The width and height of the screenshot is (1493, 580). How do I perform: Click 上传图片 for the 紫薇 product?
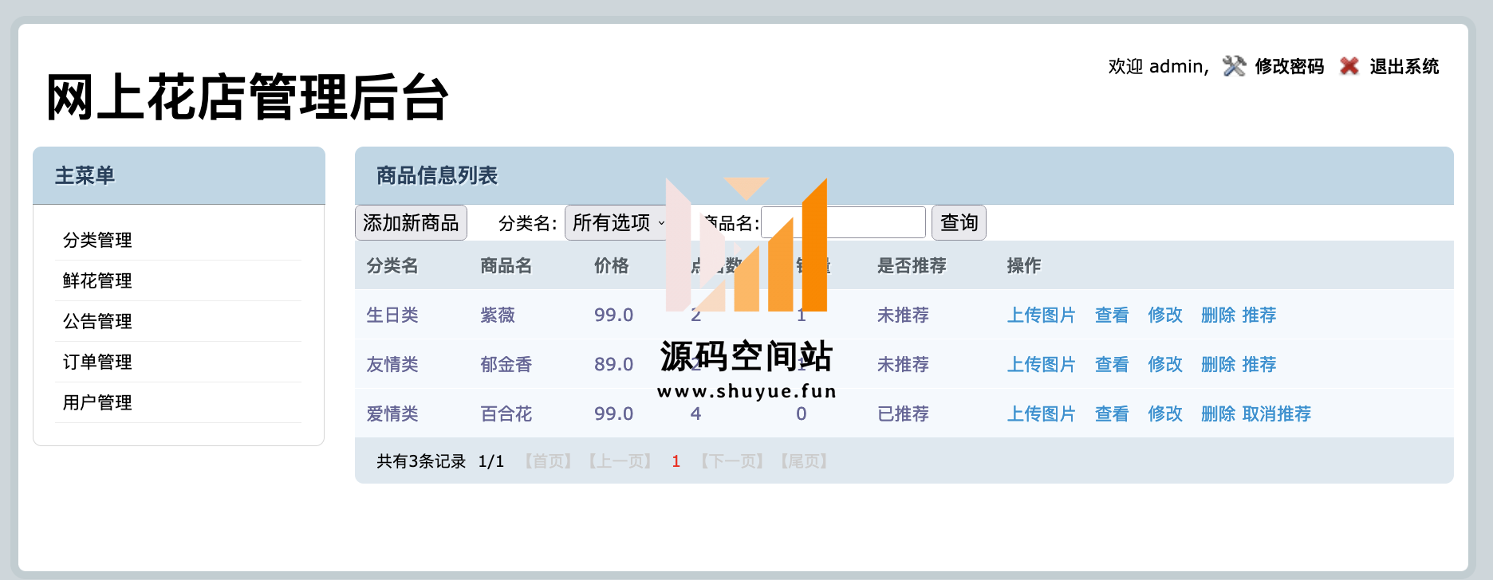tap(1041, 315)
